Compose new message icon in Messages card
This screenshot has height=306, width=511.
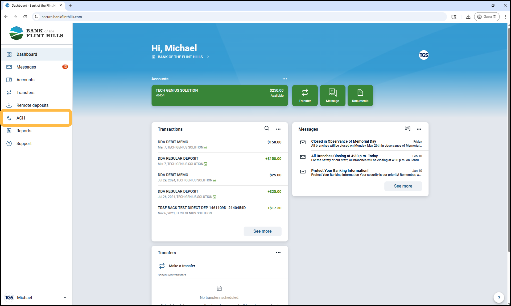click(x=407, y=129)
